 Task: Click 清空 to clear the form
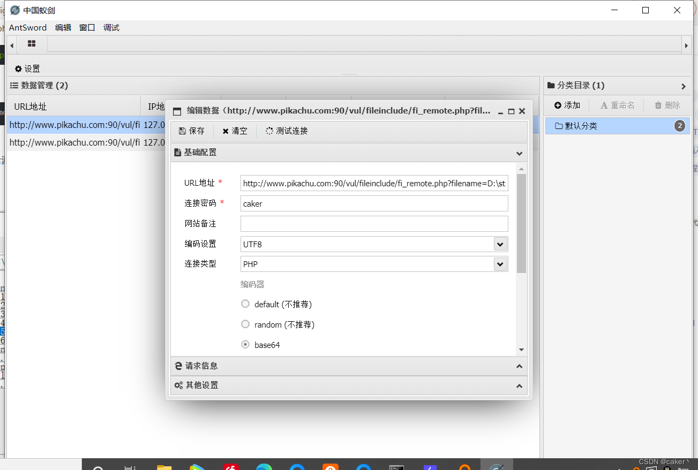point(235,131)
